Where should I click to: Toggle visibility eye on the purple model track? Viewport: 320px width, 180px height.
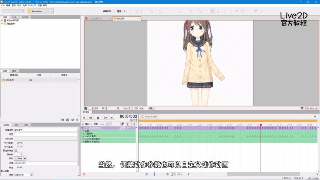[x=128, y=128]
